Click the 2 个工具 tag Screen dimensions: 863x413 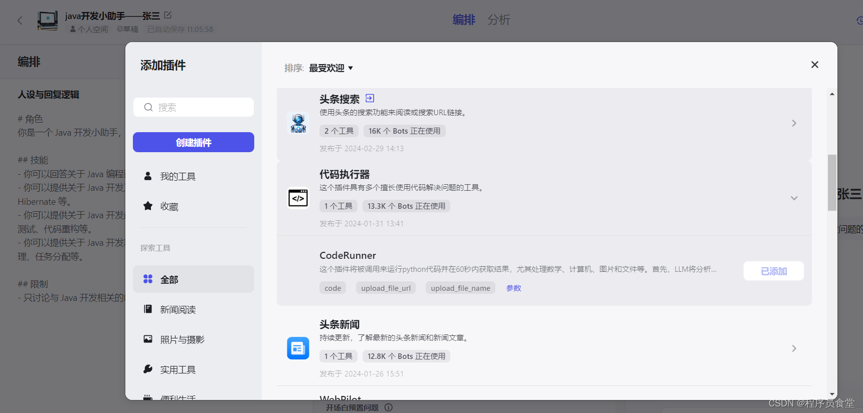coord(339,131)
